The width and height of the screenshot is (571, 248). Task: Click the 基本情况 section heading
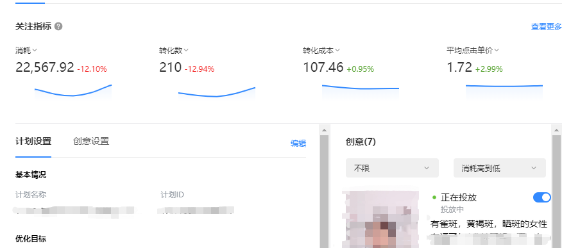point(31,175)
